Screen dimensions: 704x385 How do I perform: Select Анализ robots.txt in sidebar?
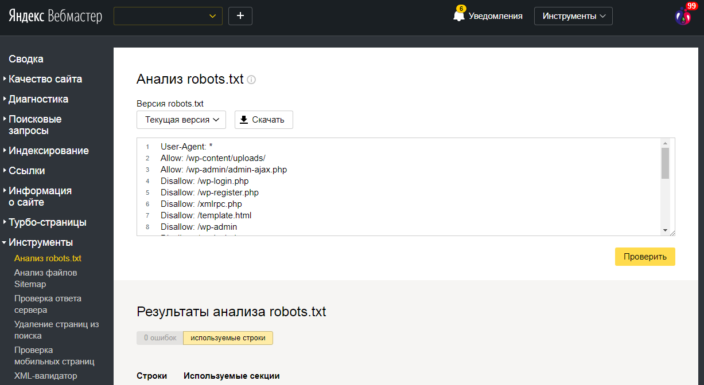tap(48, 258)
